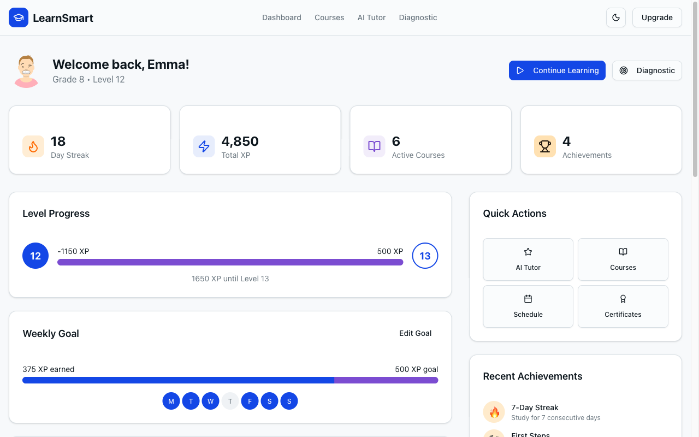Click the trophy Achievements icon
This screenshot has width=699, height=437.
point(544,146)
